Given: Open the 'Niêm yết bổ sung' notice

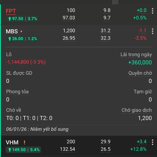Looking at the screenshot, I should coord(37,129).
